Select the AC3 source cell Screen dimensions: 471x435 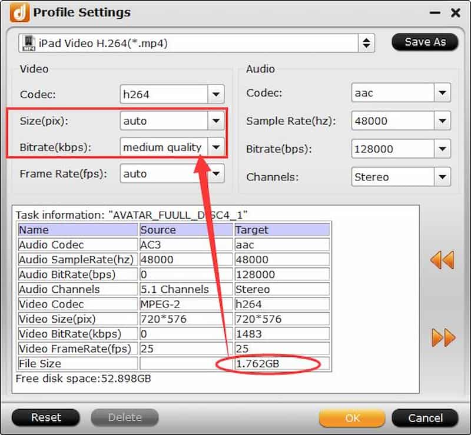[186, 245]
